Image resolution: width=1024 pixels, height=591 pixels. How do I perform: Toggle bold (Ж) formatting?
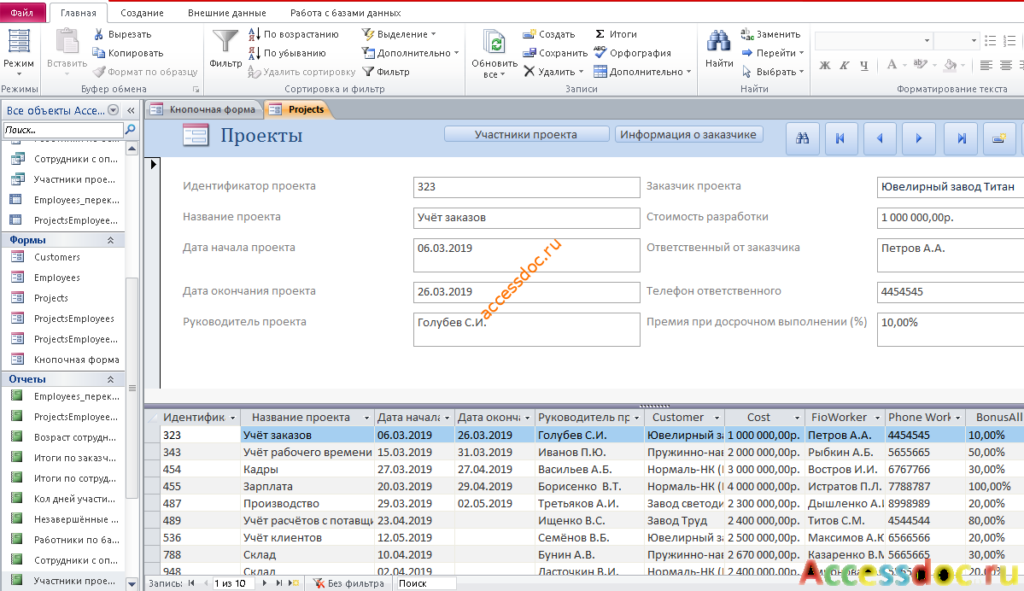click(x=825, y=65)
